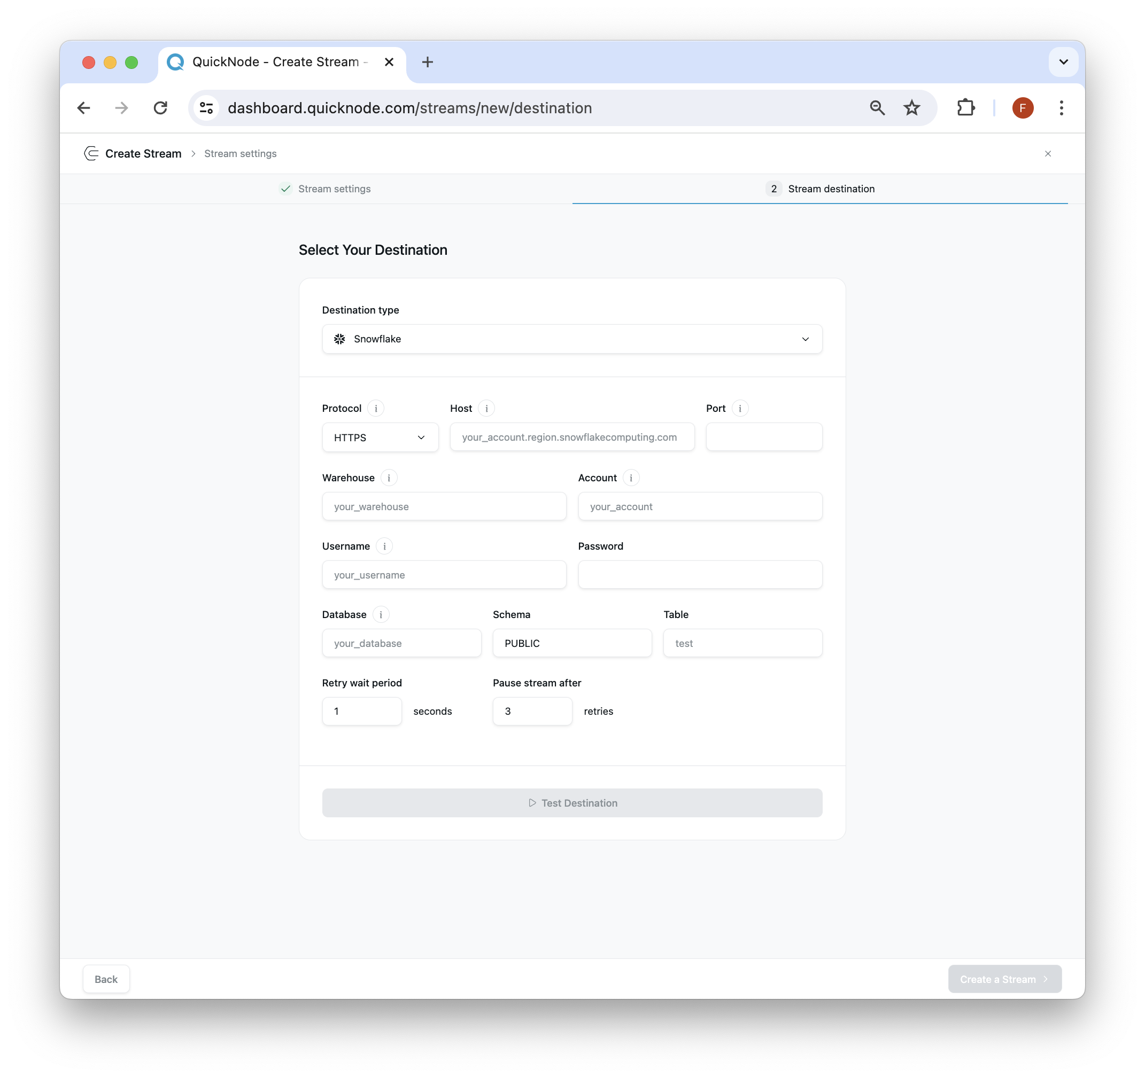Click the Account info icon
This screenshot has width=1145, height=1078.
631,478
